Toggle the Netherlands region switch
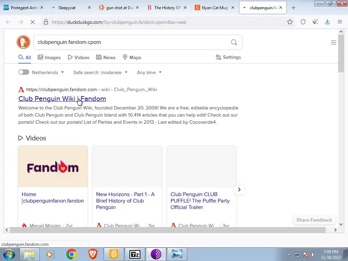This screenshot has width=348, height=261. point(24,72)
